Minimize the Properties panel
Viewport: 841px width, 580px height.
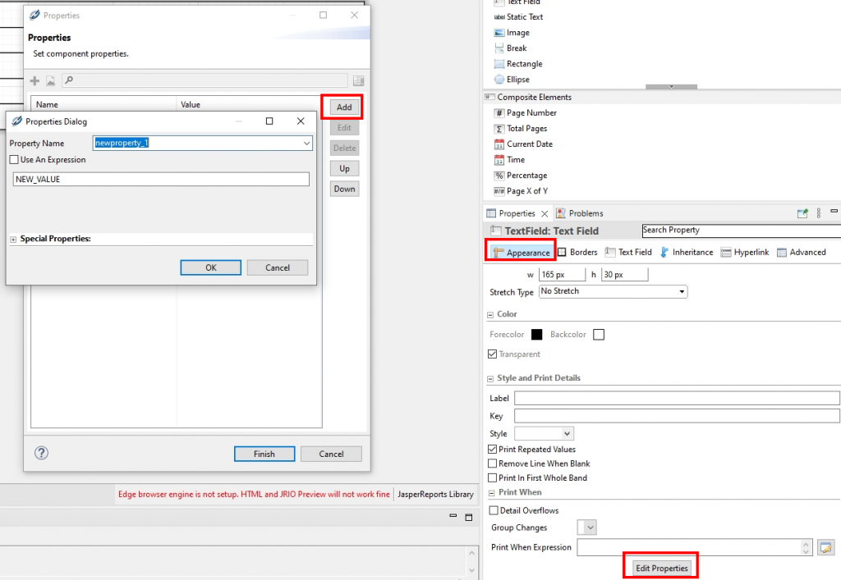(x=834, y=211)
